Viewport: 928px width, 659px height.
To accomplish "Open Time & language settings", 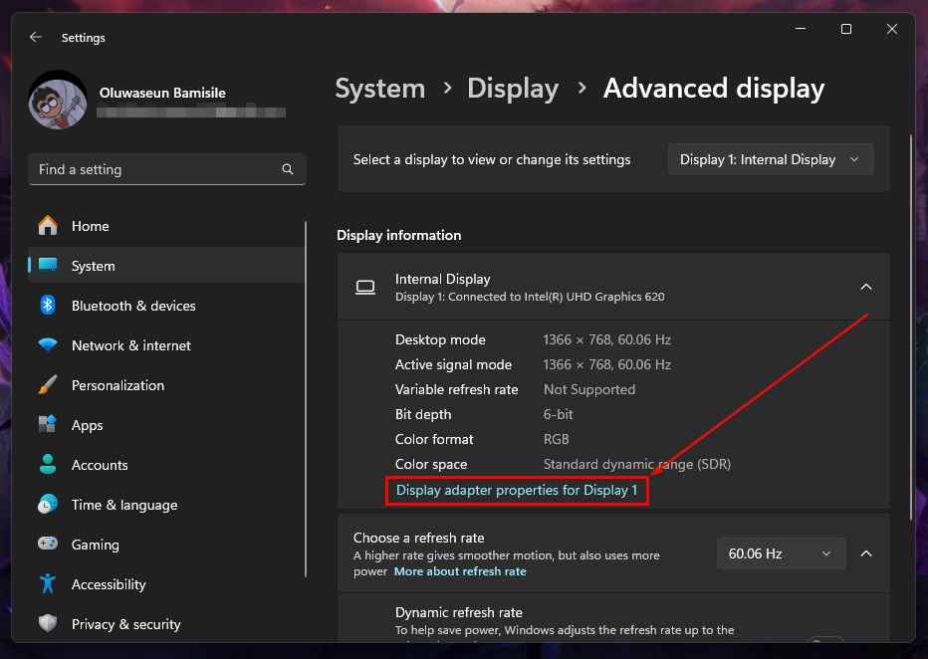I will [123, 505].
